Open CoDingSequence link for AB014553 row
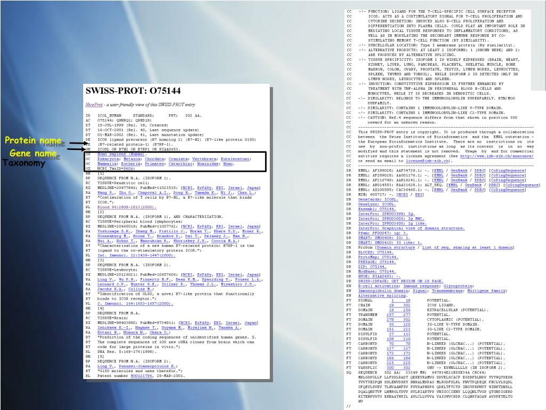 click(x=522, y=185)
